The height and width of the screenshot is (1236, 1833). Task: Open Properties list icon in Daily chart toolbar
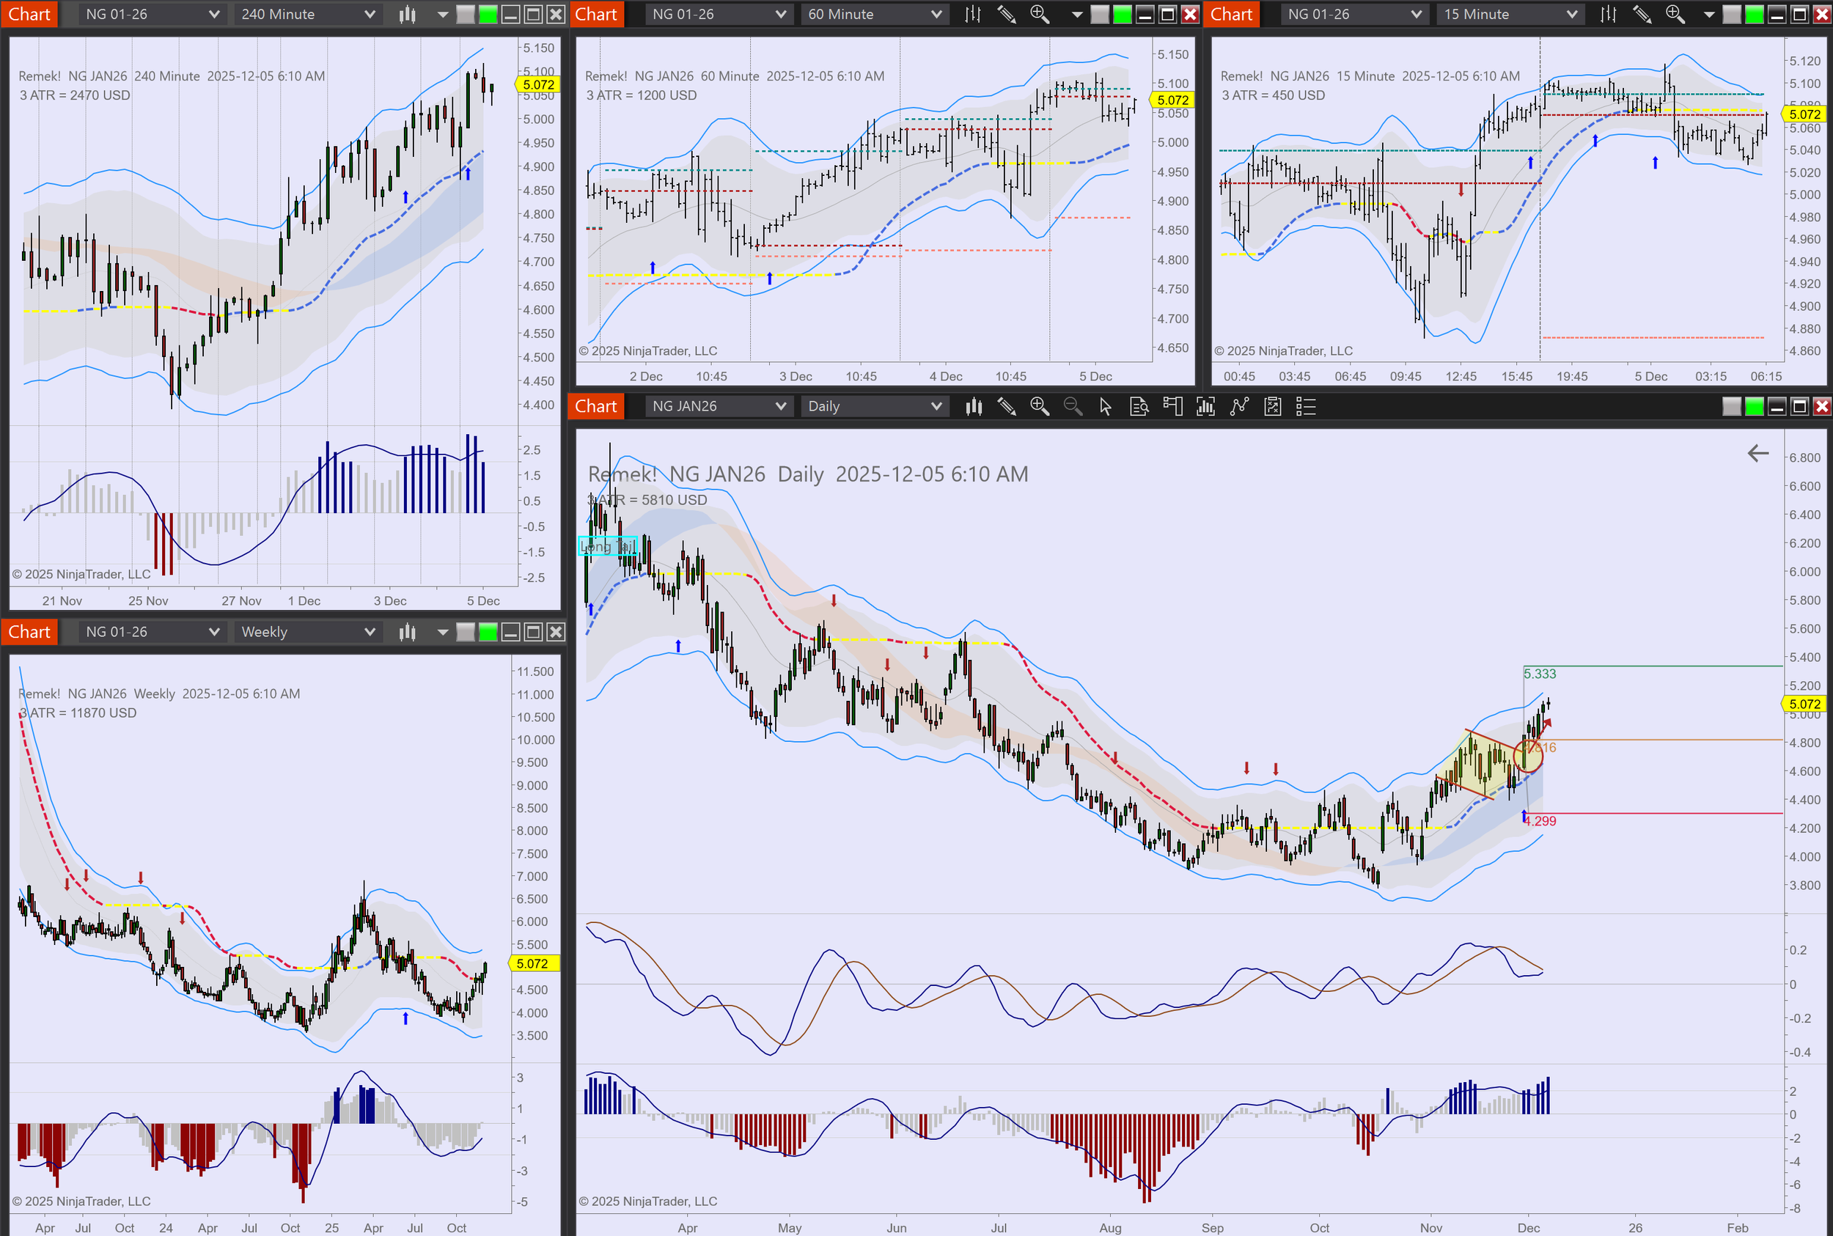1307,407
